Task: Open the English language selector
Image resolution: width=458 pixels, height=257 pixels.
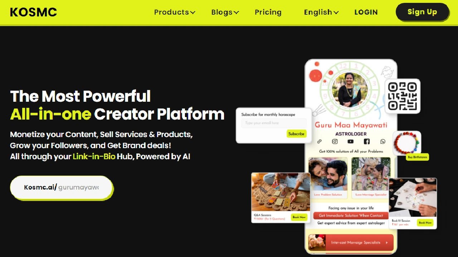Action: click(321, 12)
